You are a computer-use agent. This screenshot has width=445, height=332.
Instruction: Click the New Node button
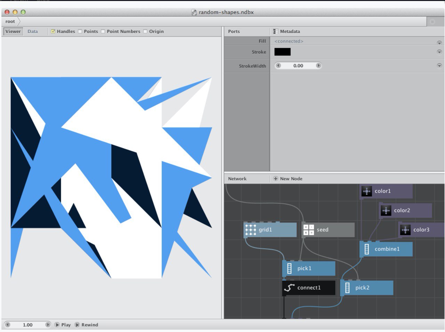click(288, 179)
